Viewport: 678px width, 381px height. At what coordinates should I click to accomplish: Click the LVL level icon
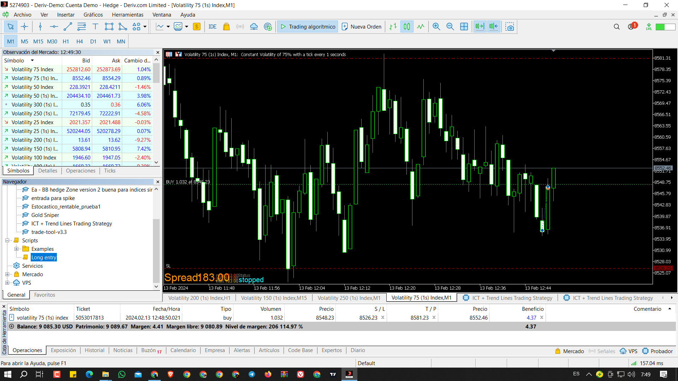(649, 27)
